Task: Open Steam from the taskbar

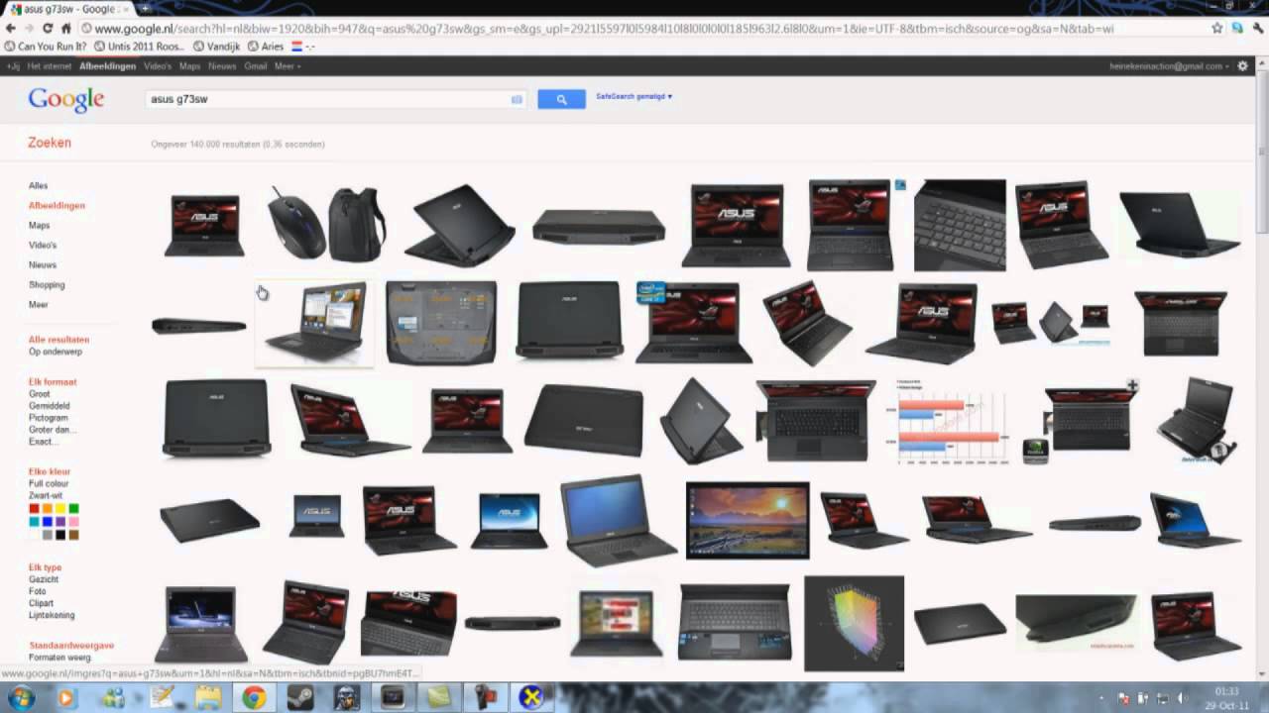Action: pyautogui.click(x=300, y=697)
